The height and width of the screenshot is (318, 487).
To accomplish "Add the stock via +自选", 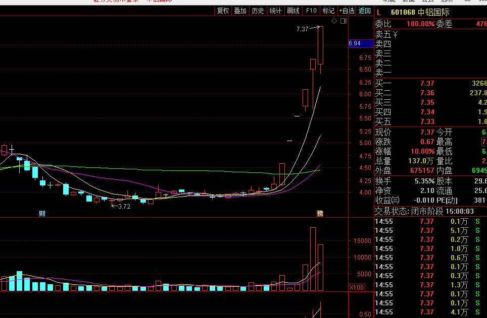I will (x=347, y=11).
